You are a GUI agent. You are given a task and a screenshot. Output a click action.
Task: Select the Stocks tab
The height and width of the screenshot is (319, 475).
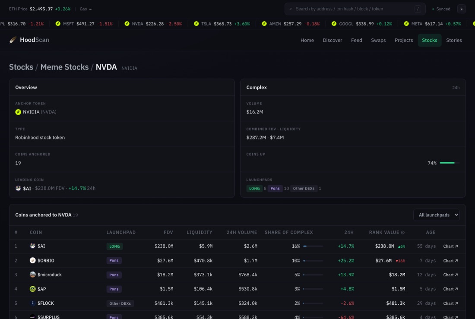429,40
